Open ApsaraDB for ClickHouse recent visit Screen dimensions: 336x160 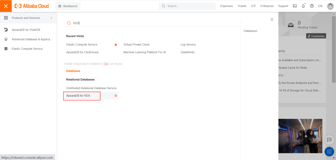82,52
